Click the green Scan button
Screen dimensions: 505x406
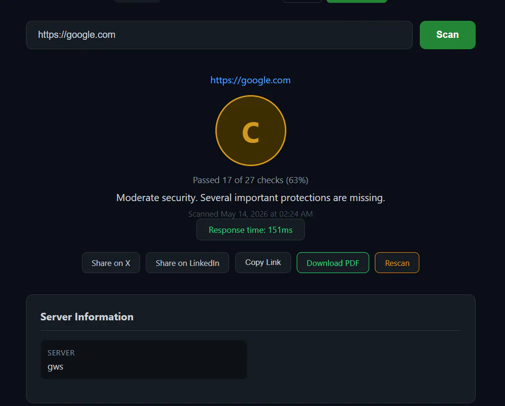pos(447,35)
